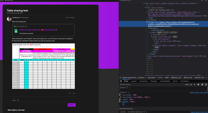Toggle print media simulation page icon
Viewport: 208px width, 113px height.
coord(206,84)
